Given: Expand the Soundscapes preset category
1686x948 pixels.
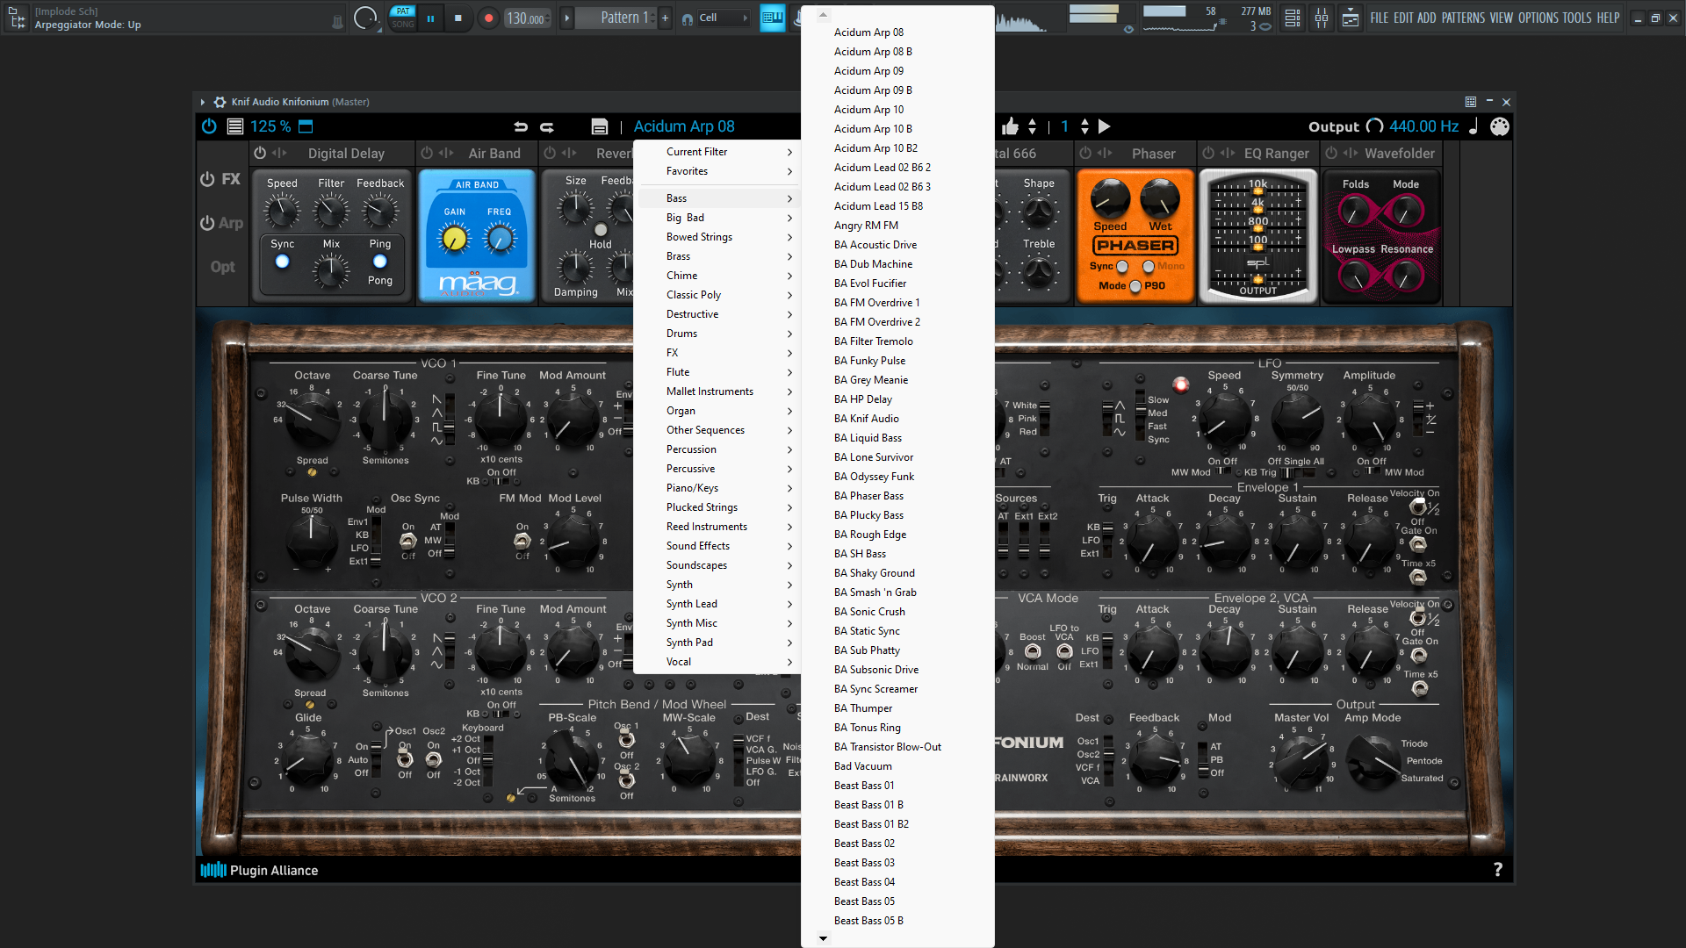Looking at the screenshot, I should 717,565.
